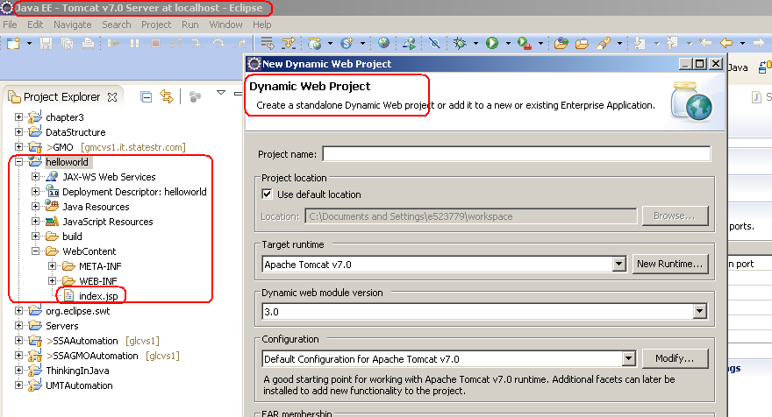Click the Run External Tools icon
The width and height of the screenshot is (772, 417).
[x=525, y=43]
